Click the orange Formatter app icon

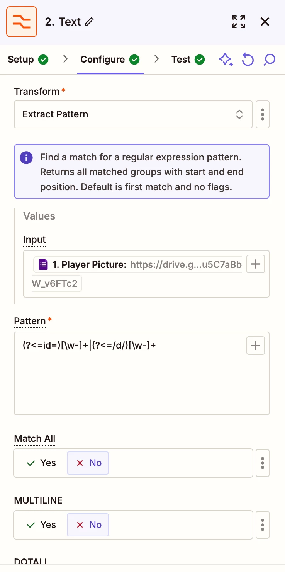point(22,22)
